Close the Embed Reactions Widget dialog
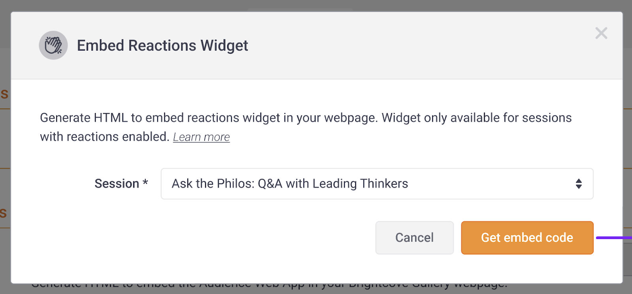 (601, 33)
